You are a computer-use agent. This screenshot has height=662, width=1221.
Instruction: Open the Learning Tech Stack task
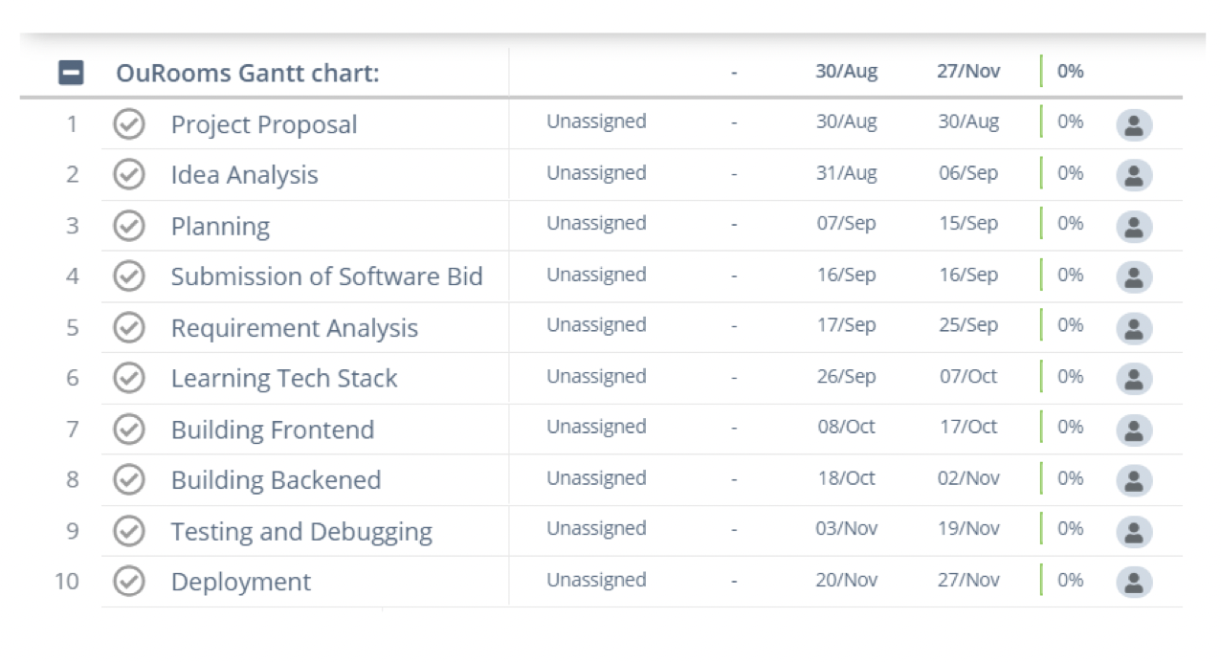tap(283, 379)
